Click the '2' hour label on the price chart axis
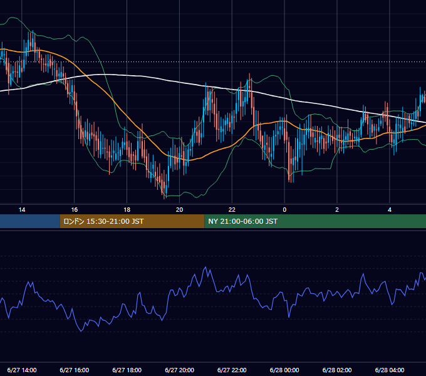 [x=337, y=210]
